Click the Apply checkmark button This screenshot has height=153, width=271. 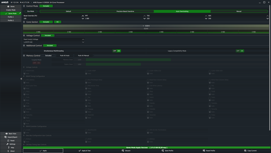tap(43, 151)
